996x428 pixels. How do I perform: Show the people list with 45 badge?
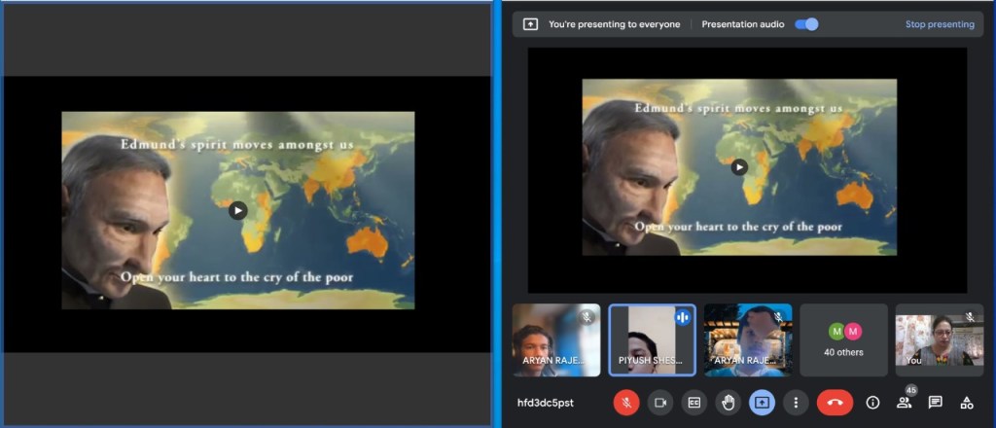click(x=904, y=402)
